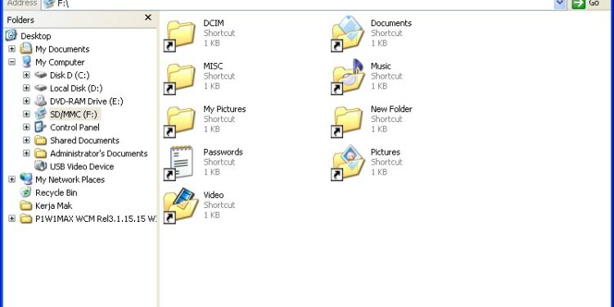Open the Address bar dropdown arrow
The height and width of the screenshot is (307, 614).
tap(560, 3)
